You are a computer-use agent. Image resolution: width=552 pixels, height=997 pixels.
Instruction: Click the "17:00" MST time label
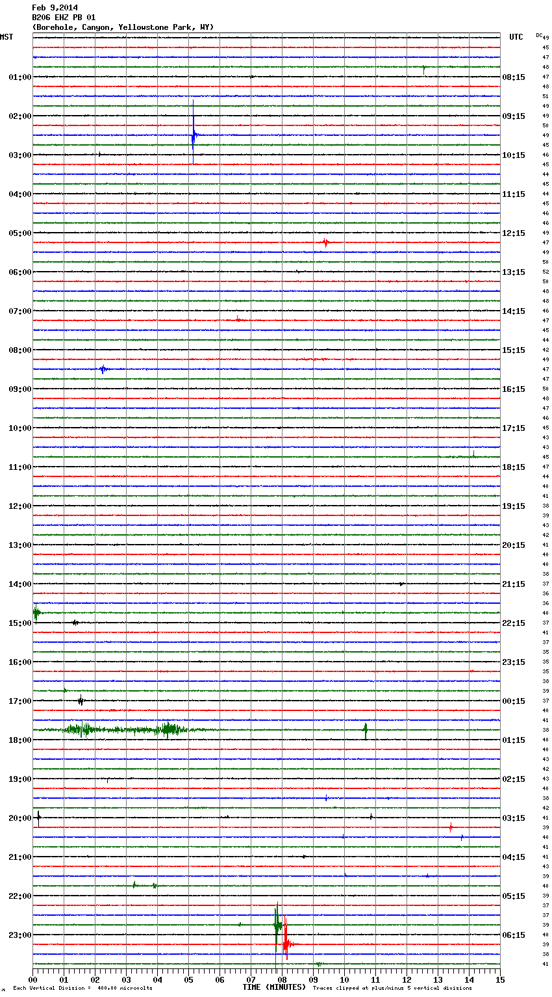click(19, 701)
